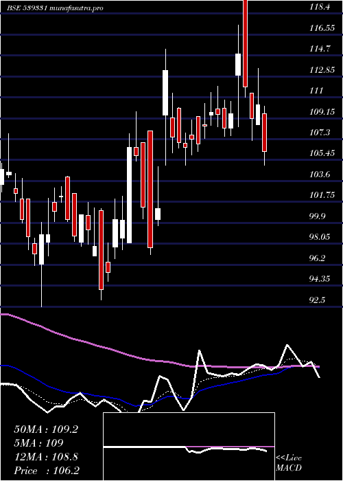Click the last red candlestick on the right

(x=264, y=133)
